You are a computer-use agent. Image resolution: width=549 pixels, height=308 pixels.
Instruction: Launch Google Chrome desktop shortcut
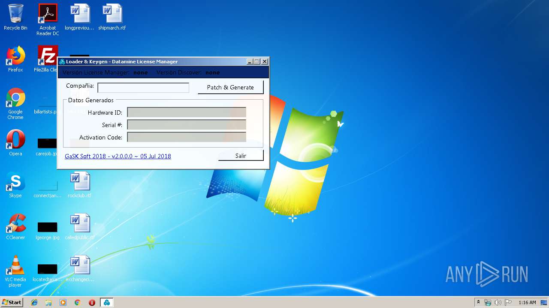(x=15, y=104)
